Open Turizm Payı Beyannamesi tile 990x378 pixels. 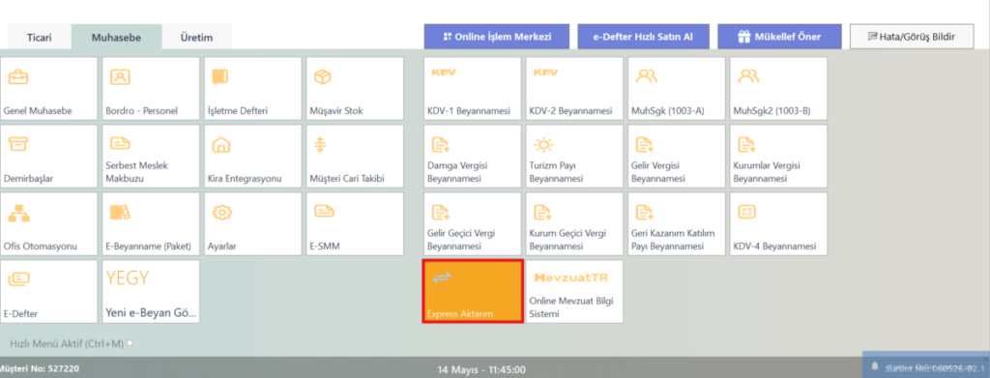click(574, 157)
